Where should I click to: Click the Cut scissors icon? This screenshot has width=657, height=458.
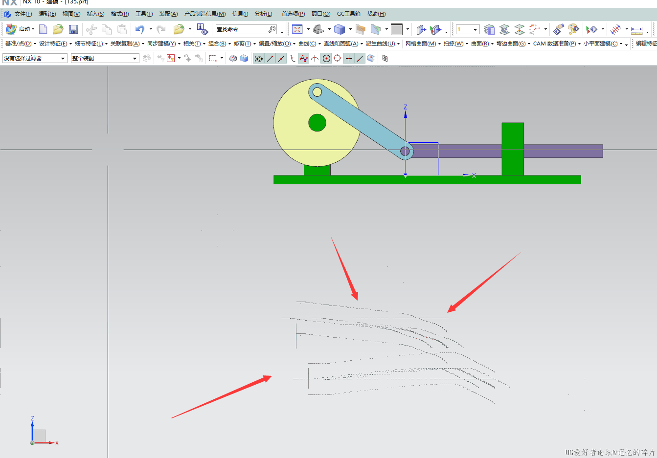click(91, 29)
